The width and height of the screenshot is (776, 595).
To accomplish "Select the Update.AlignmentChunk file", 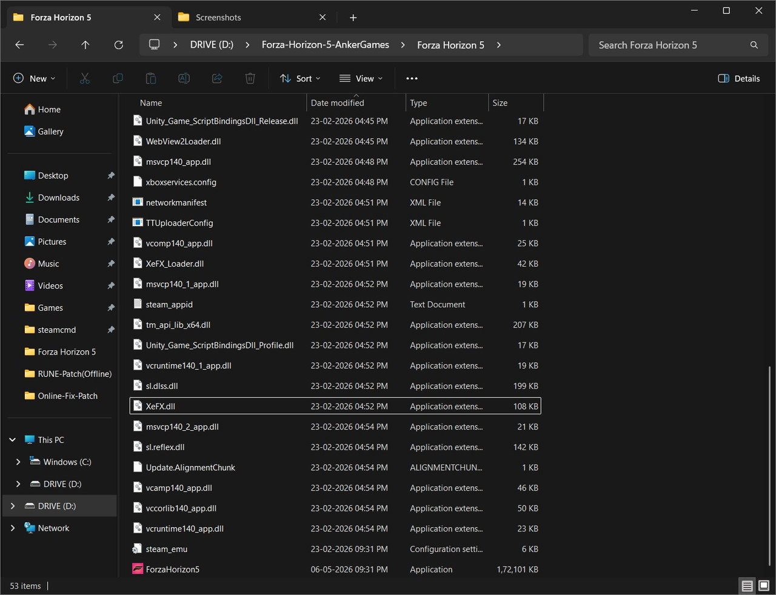I will click(x=190, y=468).
